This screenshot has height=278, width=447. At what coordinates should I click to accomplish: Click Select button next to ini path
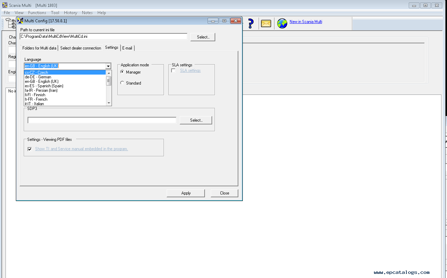click(x=203, y=37)
